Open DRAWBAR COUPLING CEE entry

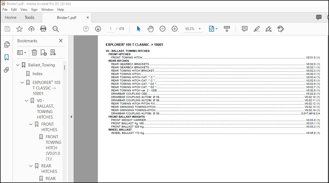tap(215, 94)
